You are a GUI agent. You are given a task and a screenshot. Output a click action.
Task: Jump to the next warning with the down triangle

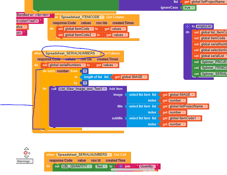click(x=26, y=157)
